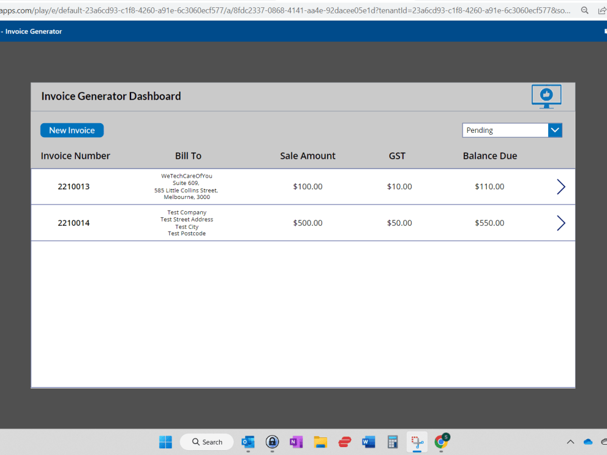Create a New Invoice
607x455 pixels.
72,130
